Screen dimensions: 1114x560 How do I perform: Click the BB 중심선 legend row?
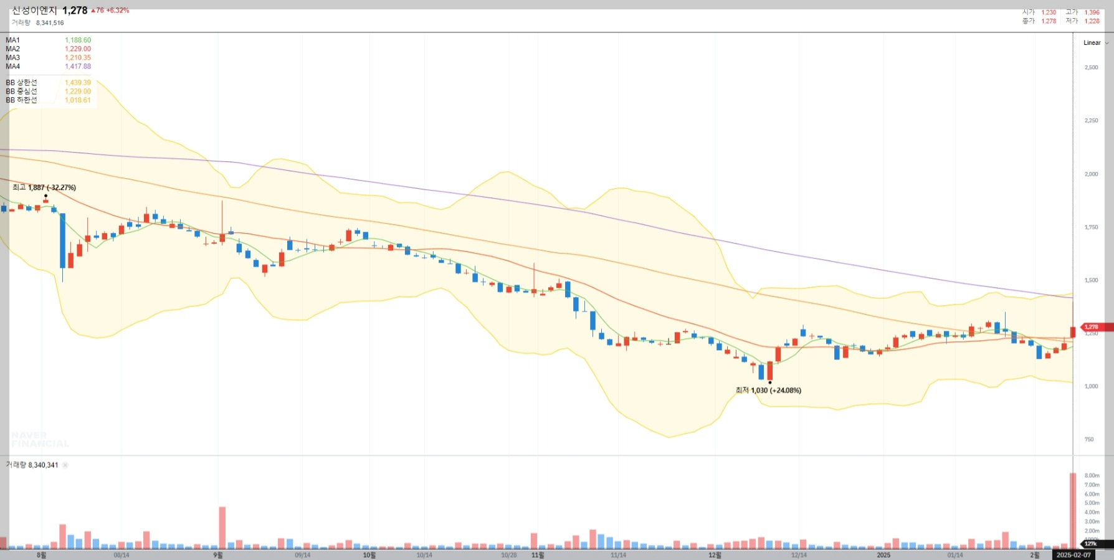[49, 92]
